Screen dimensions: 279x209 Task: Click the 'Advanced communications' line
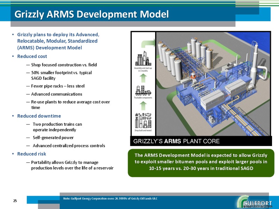[x=56, y=94]
